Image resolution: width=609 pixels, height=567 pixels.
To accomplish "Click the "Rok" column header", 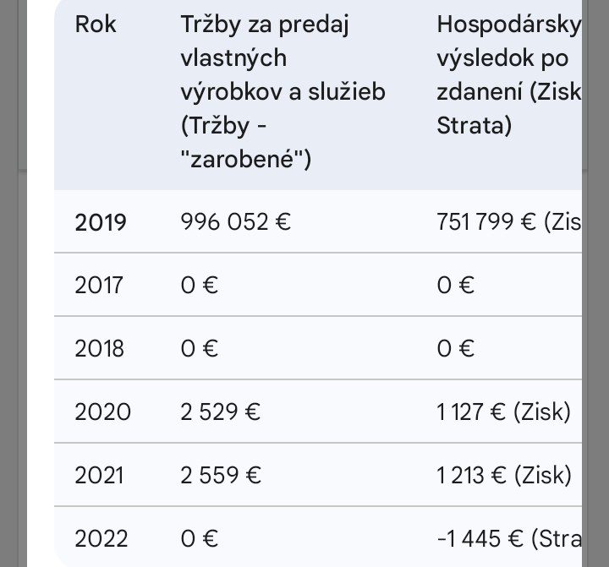I will (96, 25).
